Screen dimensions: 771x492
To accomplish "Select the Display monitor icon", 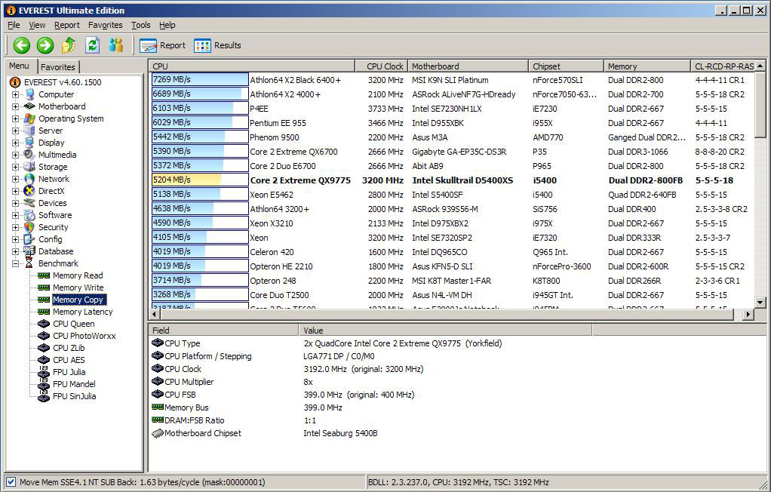I will click(x=29, y=143).
